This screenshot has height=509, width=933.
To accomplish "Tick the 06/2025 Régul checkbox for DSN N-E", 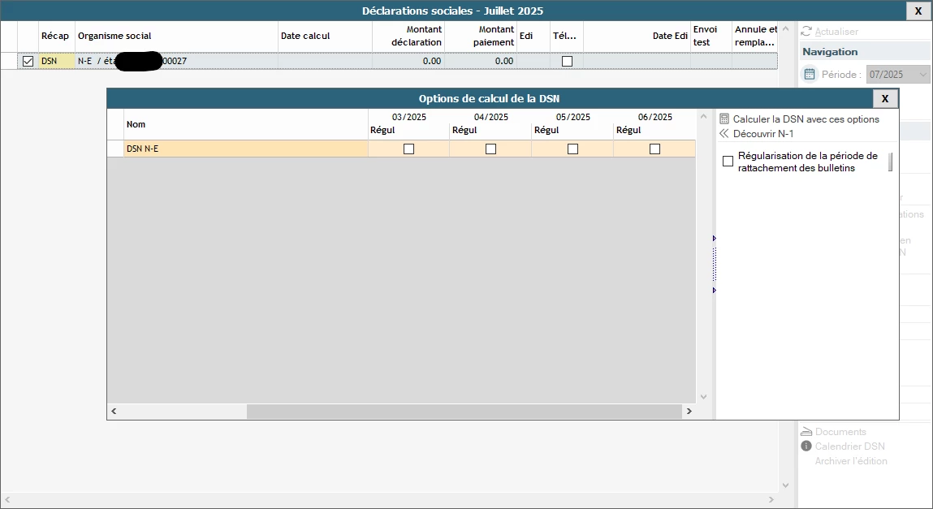I will pyautogui.click(x=655, y=149).
